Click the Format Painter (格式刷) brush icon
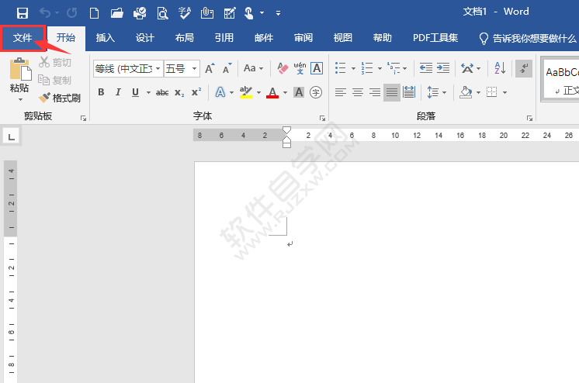 click(45, 98)
